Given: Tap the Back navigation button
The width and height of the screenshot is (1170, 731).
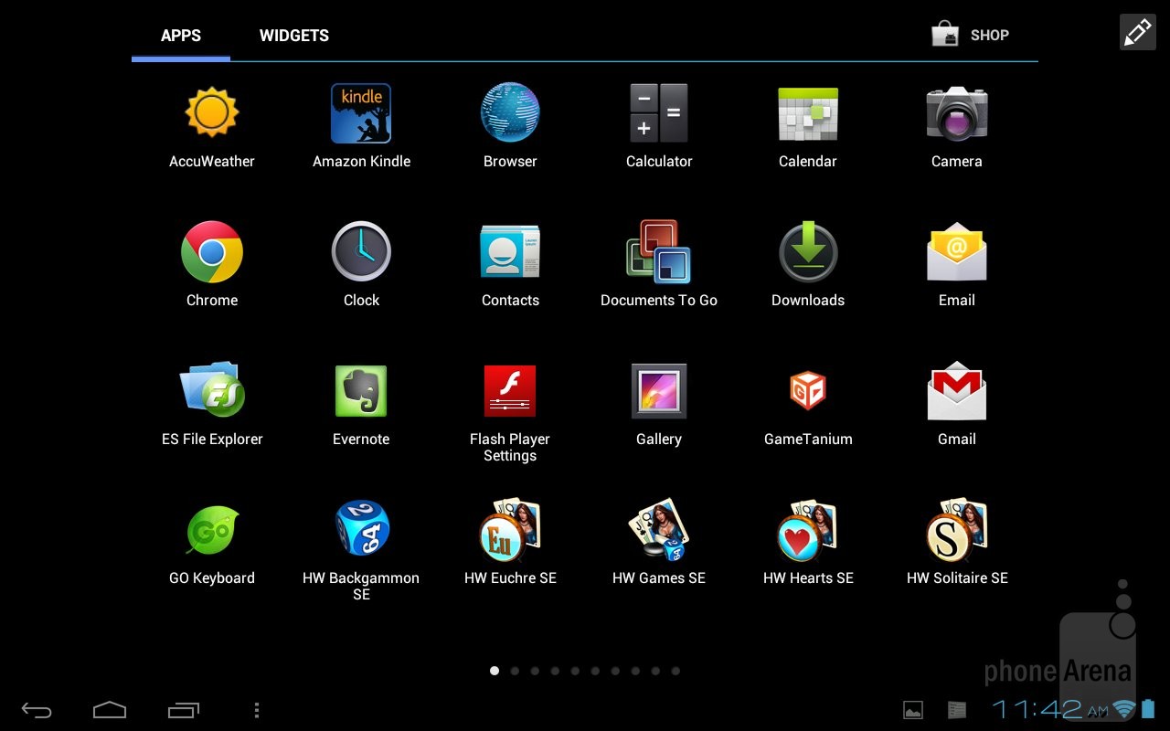Looking at the screenshot, I should pos(37,710).
